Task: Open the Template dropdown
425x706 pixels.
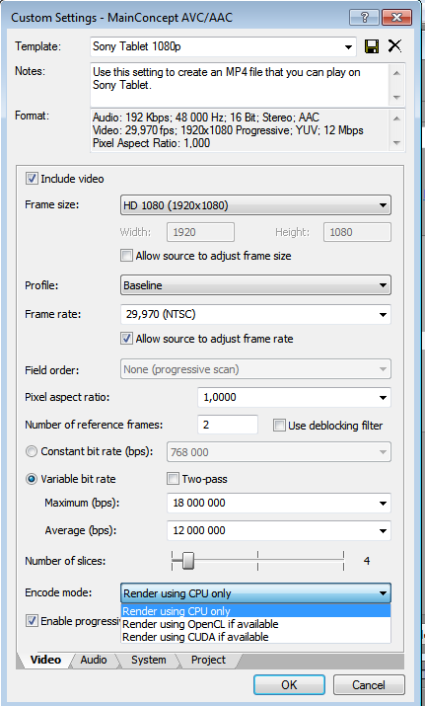Action: [348, 46]
